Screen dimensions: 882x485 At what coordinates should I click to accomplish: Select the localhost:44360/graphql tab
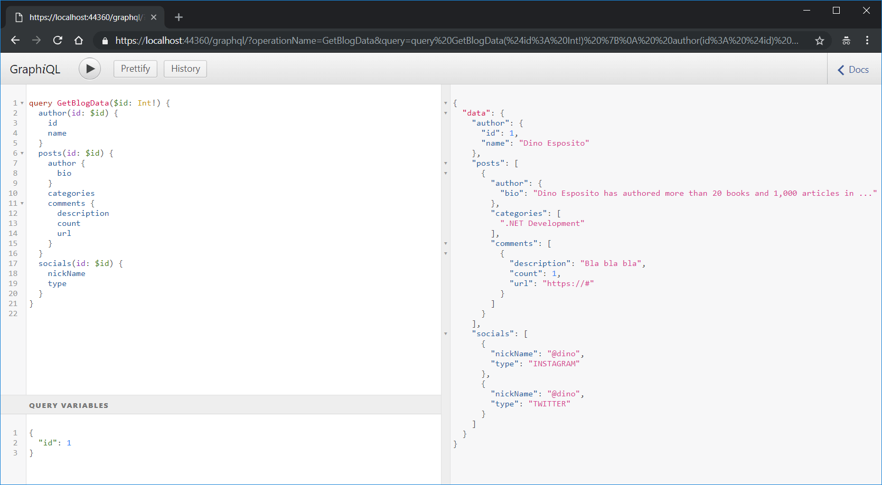point(86,17)
